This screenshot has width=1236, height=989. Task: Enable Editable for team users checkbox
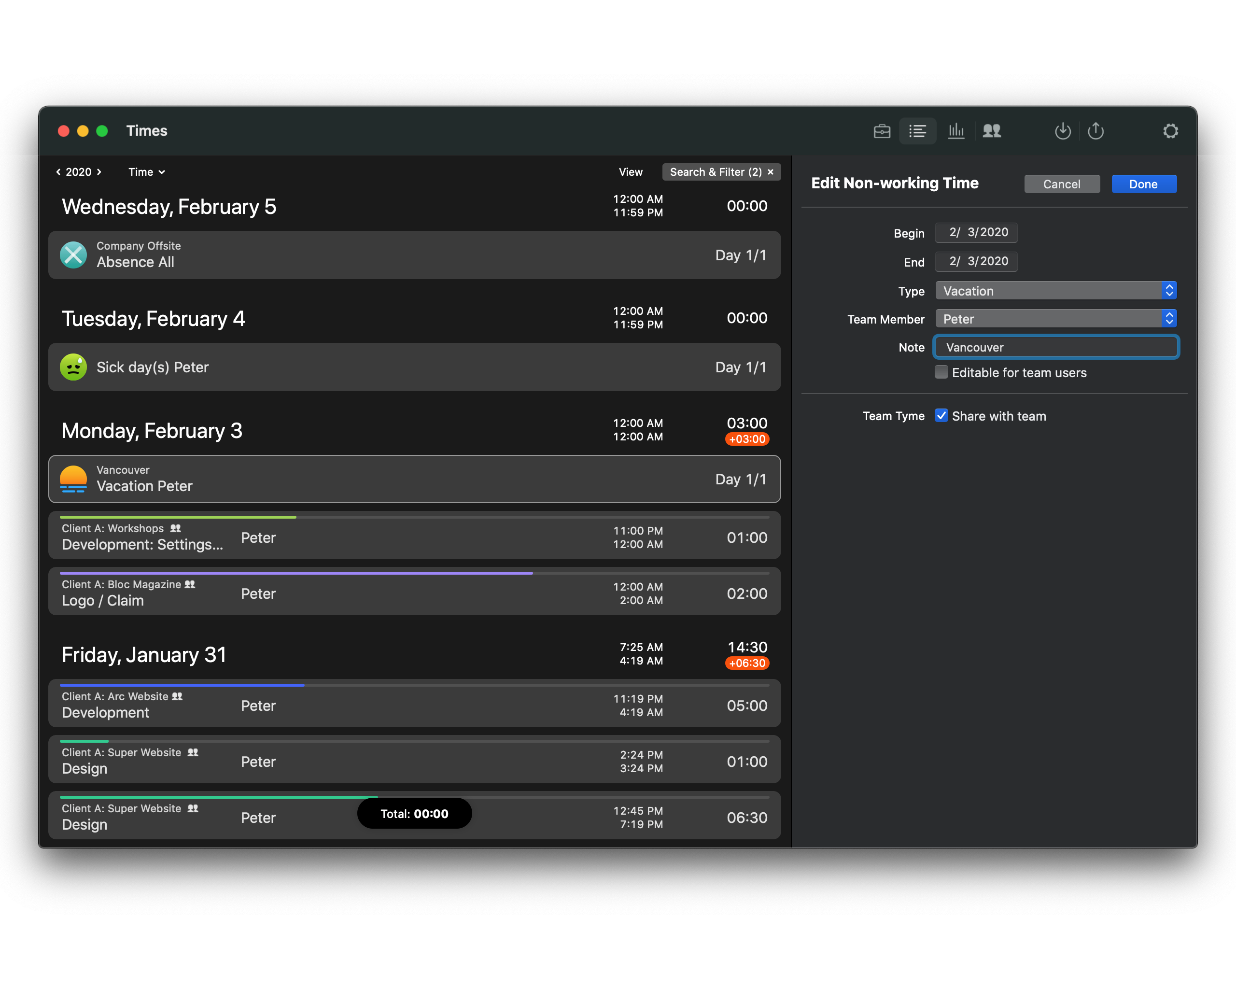tap(941, 373)
